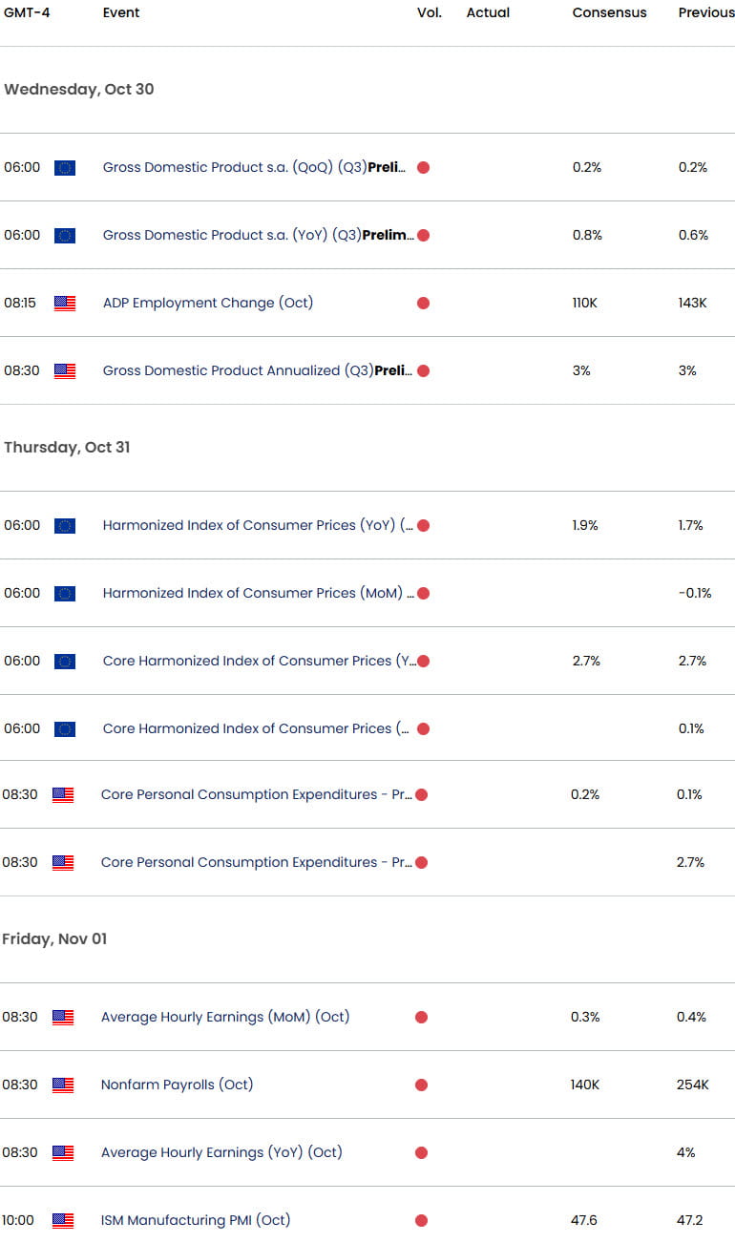This screenshot has height=1243, width=735.
Task: Click the volatility dot for GDP Annualized (Q3)
Action: point(421,370)
